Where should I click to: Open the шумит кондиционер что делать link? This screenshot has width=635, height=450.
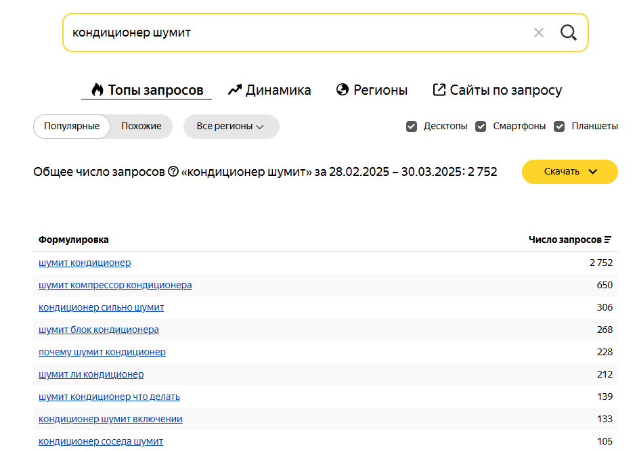109,397
